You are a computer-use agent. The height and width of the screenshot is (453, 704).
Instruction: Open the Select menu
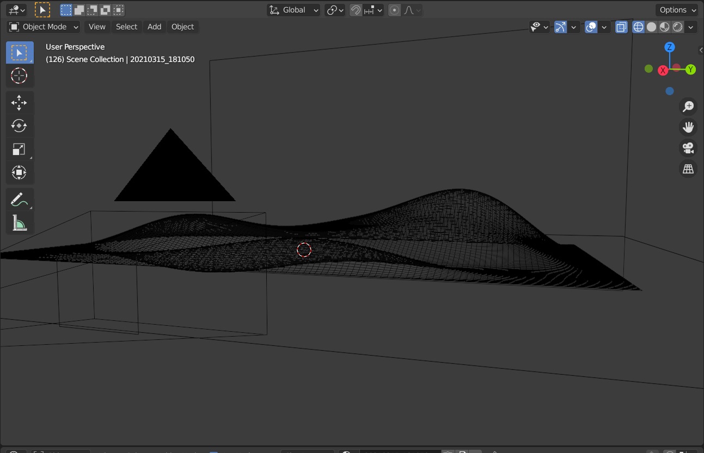126,27
